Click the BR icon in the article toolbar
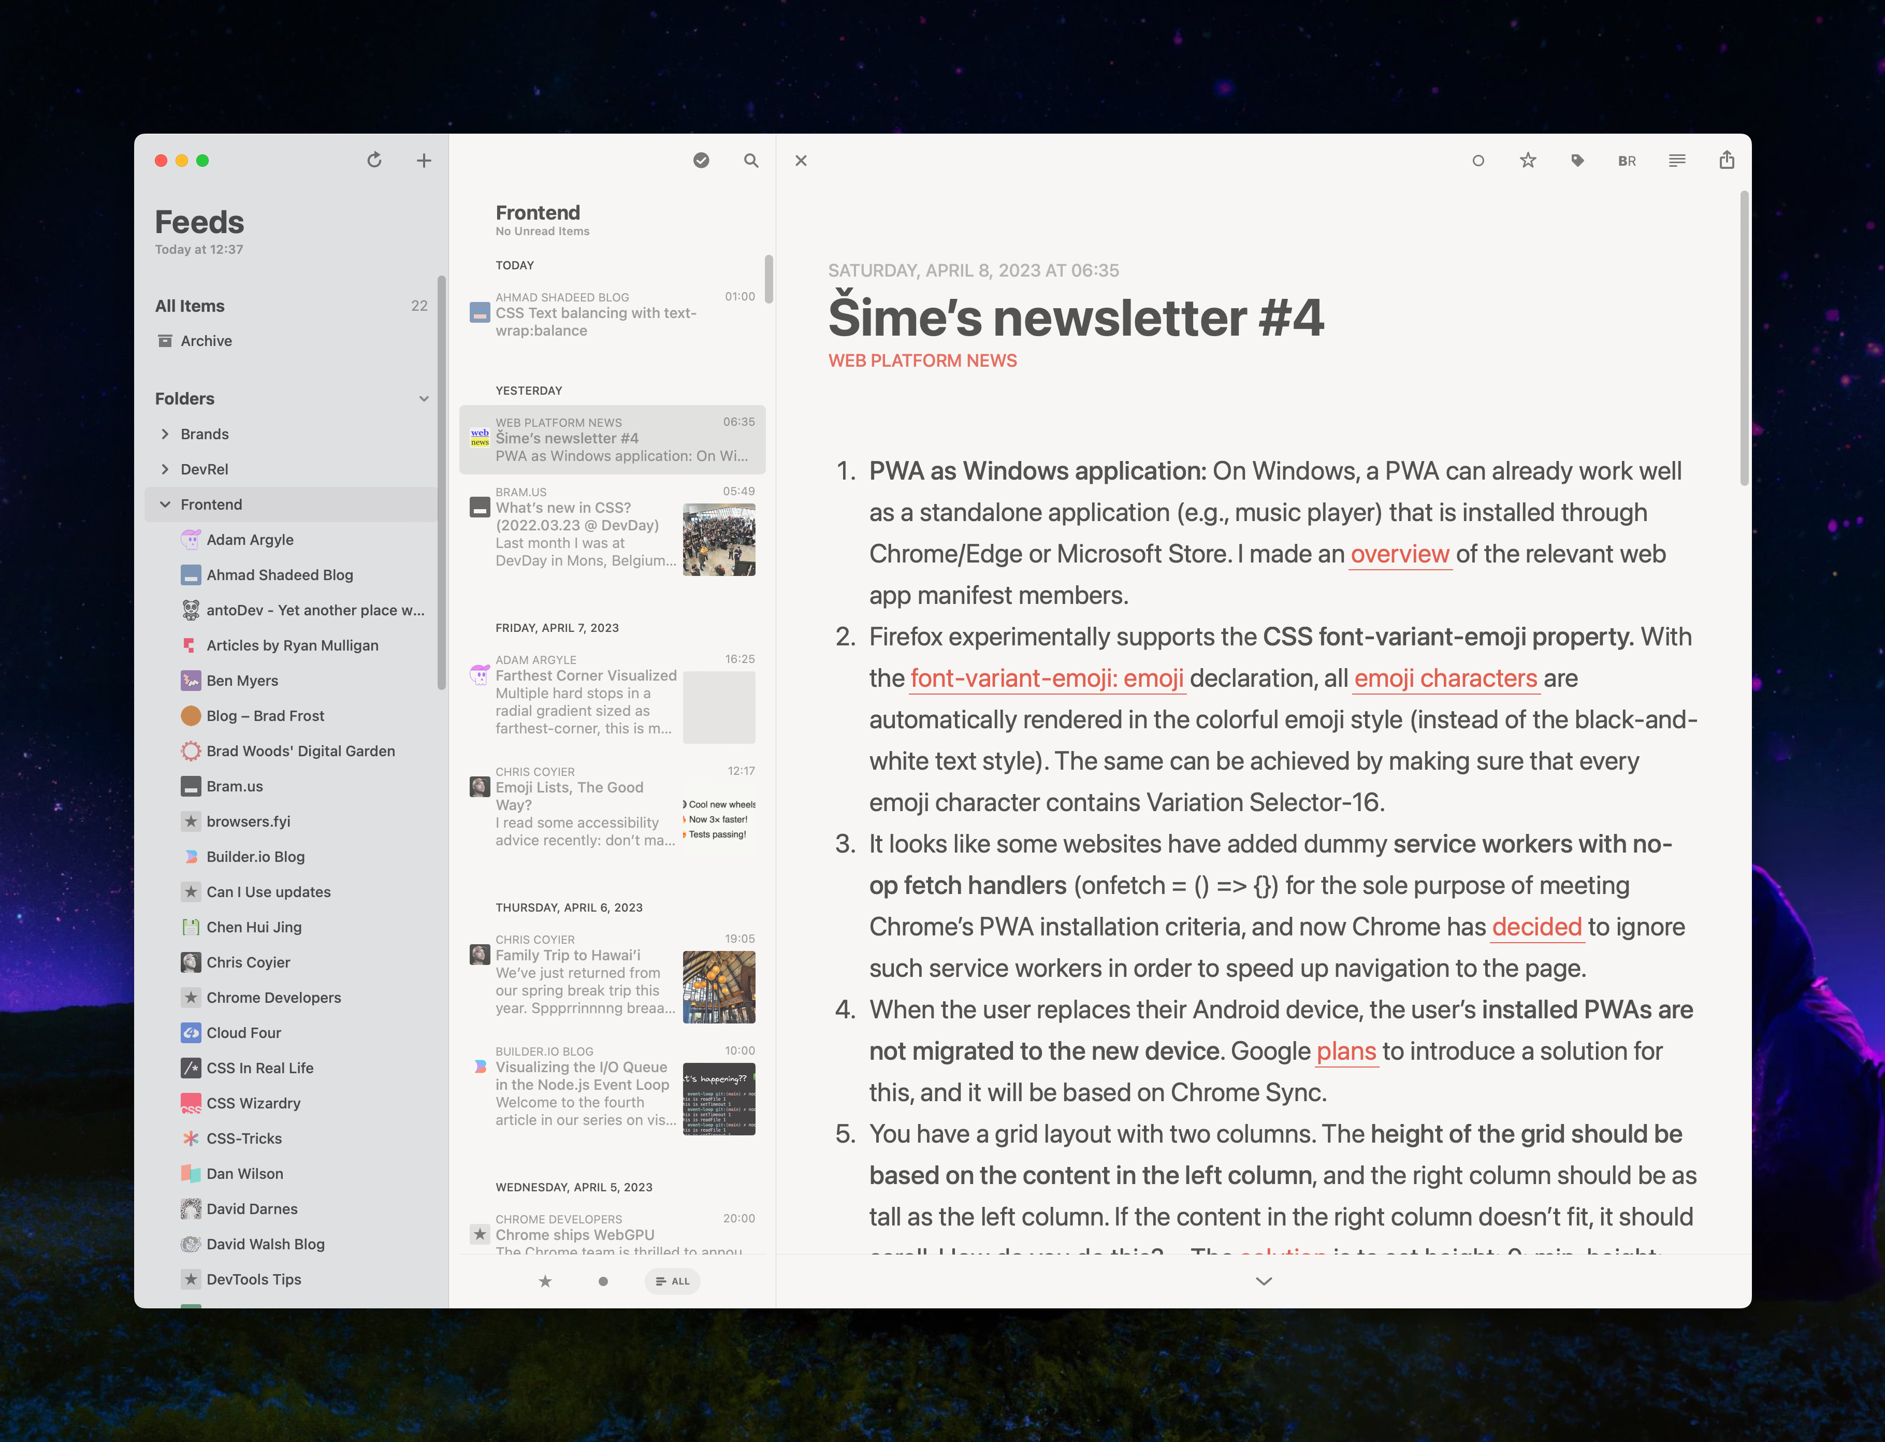This screenshot has height=1442, width=1885. click(1627, 161)
